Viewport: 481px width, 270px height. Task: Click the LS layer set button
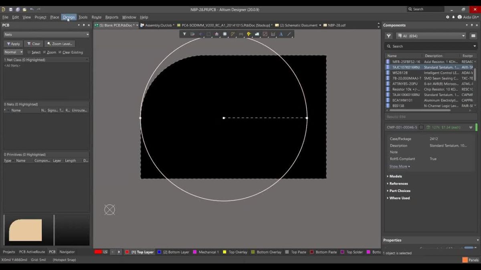(105, 252)
